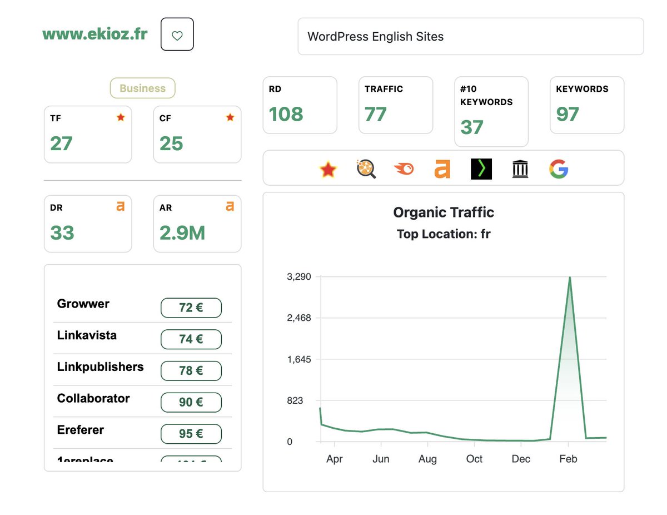
Task: Click the TF value 27
Action: click(61, 143)
